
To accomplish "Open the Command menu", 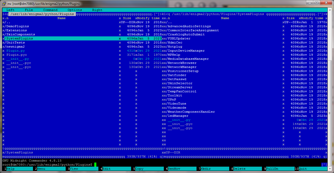I will point(50,10).
